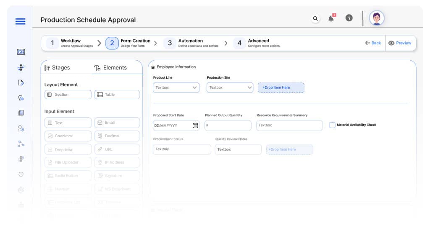Click the Layout Element heading

click(61, 85)
